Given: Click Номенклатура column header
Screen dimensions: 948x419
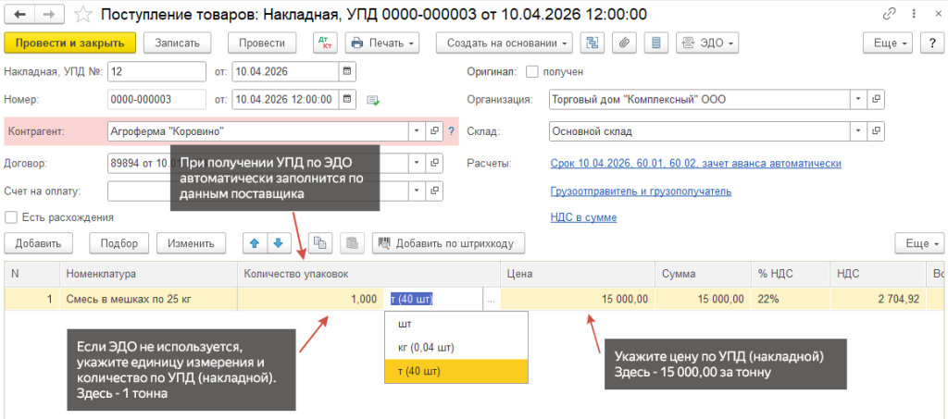Looking at the screenshot, I should tap(148, 274).
